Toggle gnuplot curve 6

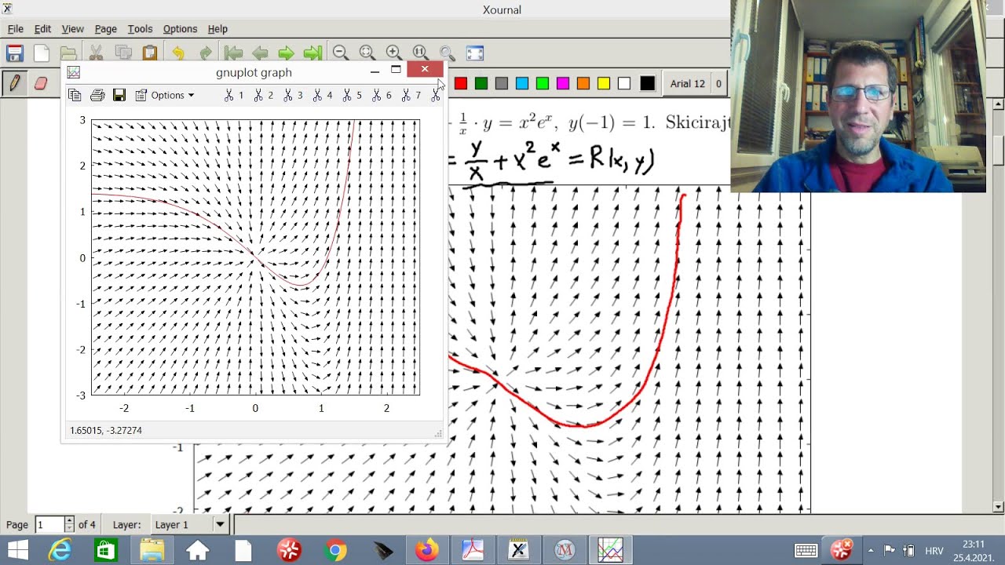tap(382, 95)
